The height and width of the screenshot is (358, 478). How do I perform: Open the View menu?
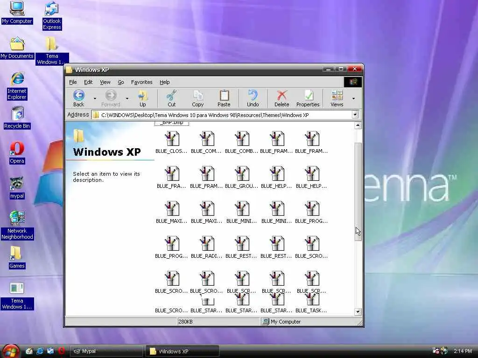105,82
